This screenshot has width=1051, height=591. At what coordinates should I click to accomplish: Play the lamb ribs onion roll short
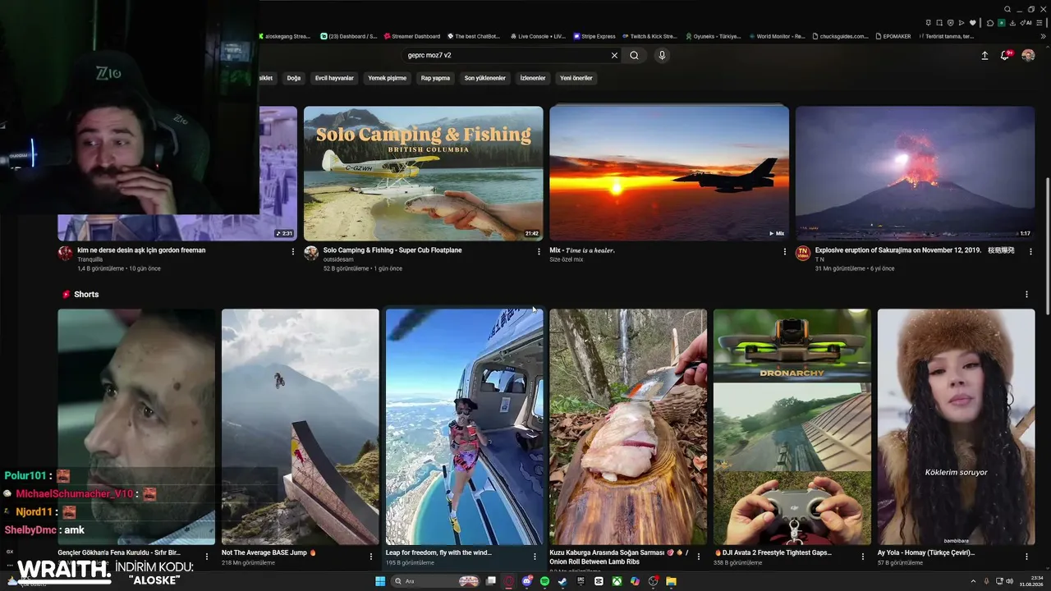tap(628, 427)
